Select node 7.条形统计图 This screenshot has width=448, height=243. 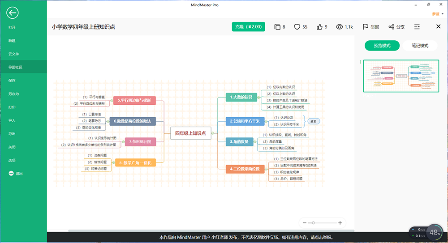[x=140, y=141]
